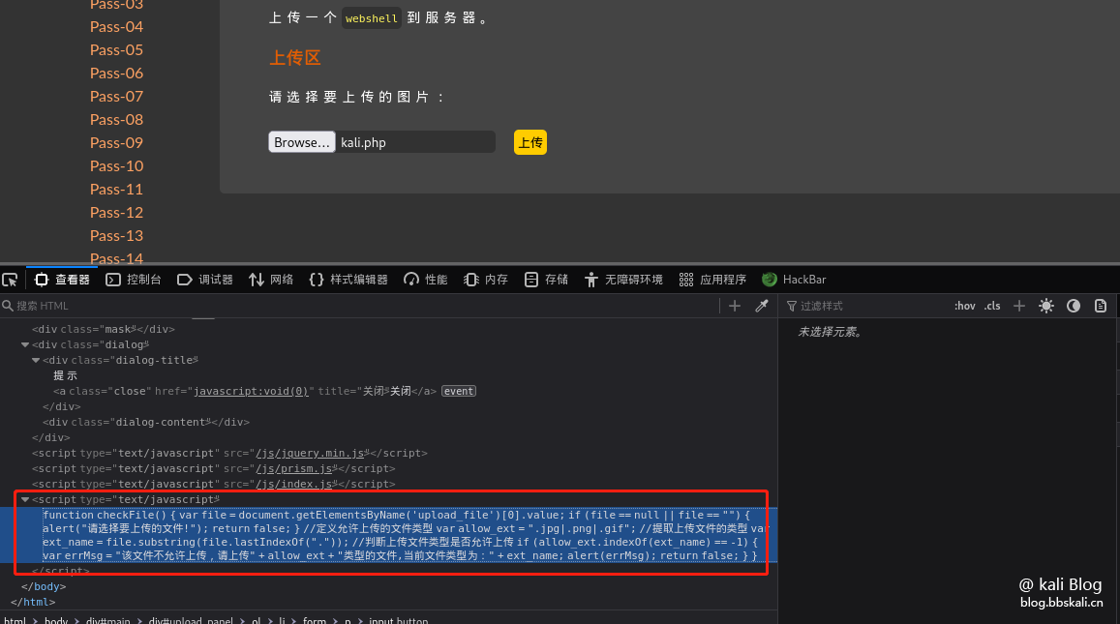Open the Pass-08 link in sidebar
Screen dimensions: 1120x624
pyautogui.click(x=116, y=119)
